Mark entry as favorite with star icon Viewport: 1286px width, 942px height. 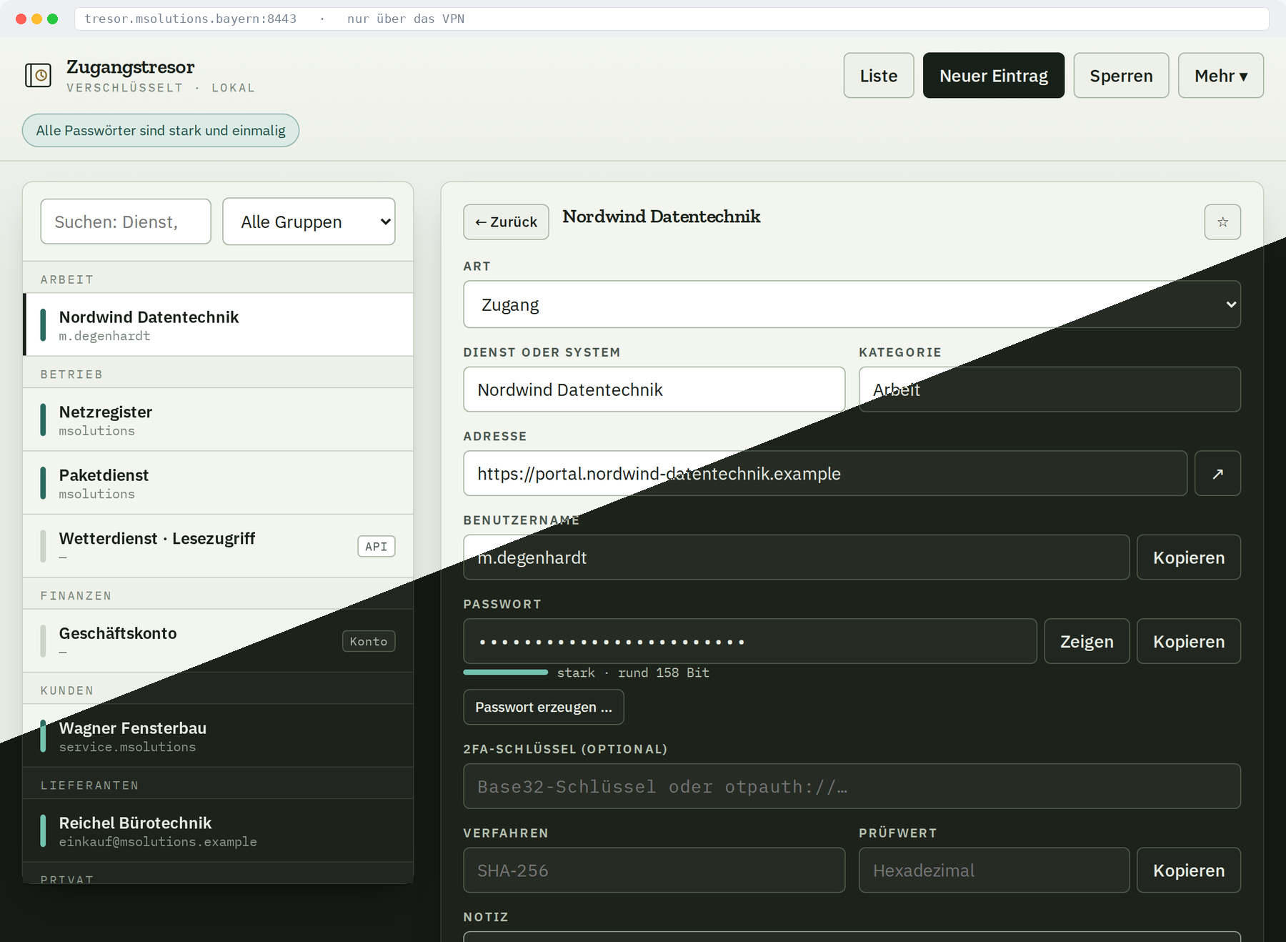1222,222
